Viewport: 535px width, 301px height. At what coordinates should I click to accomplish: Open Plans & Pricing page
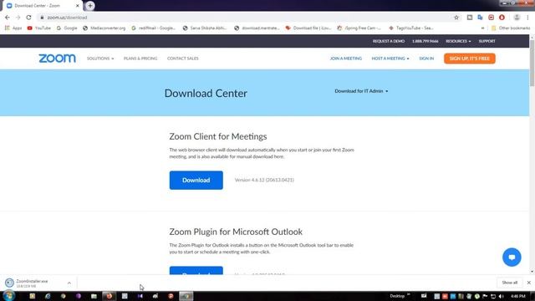(x=140, y=59)
